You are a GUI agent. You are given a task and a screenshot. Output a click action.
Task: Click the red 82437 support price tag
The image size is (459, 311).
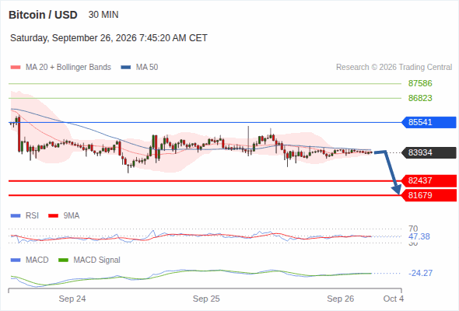pyautogui.click(x=429, y=181)
